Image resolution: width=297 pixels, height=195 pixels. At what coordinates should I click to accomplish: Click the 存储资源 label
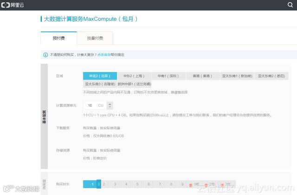click(63, 151)
